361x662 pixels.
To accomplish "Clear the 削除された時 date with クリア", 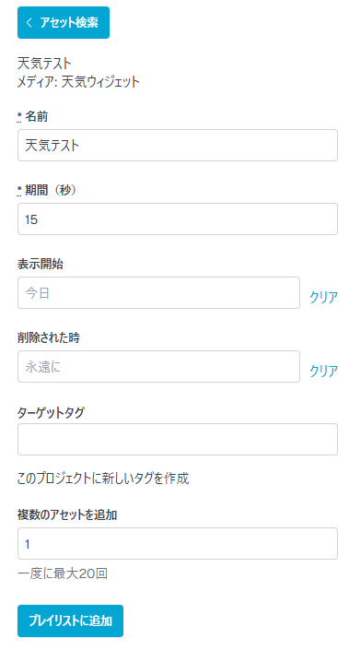I will pos(323,371).
